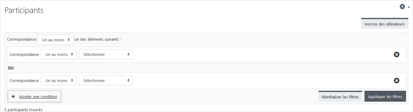Image resolution: width=413 pixels, height=112 pixels.
Task: Remove the first filter condition with its X icon
Action: coord(397,54)
